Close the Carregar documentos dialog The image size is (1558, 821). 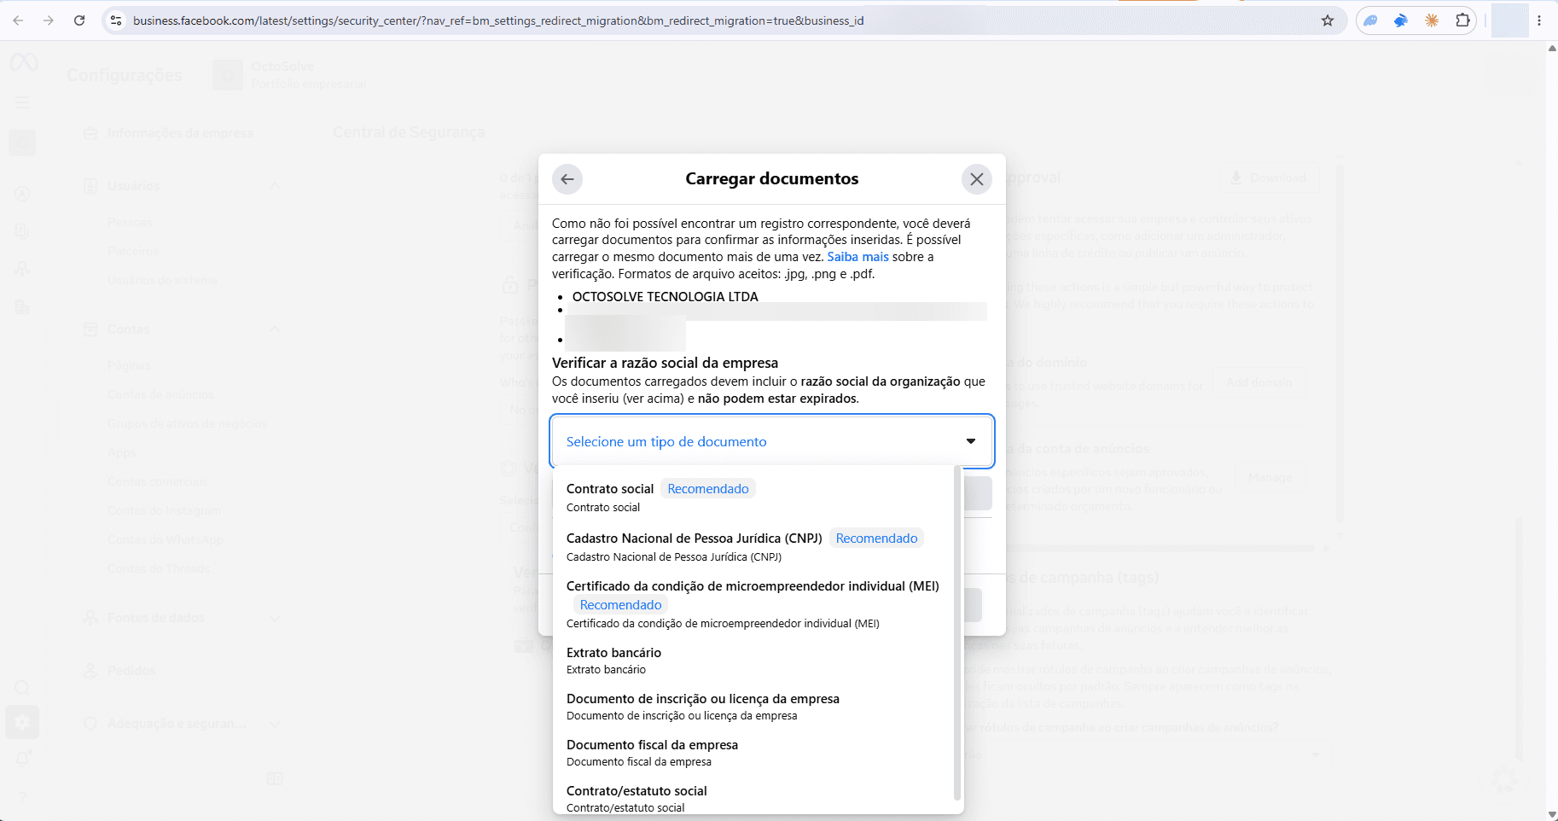[977, 179]
